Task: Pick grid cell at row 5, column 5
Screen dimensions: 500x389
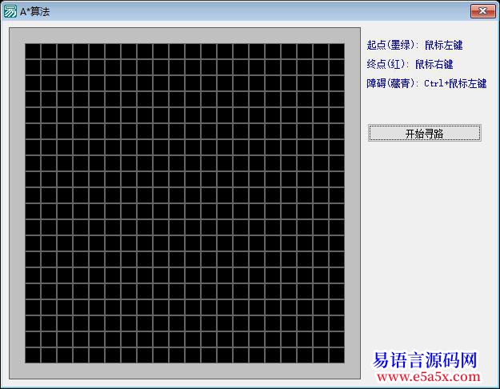Action: [x=97, y=115]
